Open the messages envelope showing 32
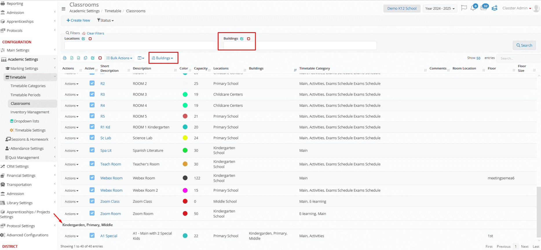 (484, 8)
